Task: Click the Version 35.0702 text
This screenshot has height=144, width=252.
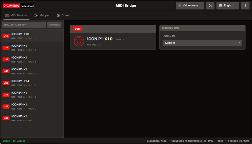Action: [238, 141]
